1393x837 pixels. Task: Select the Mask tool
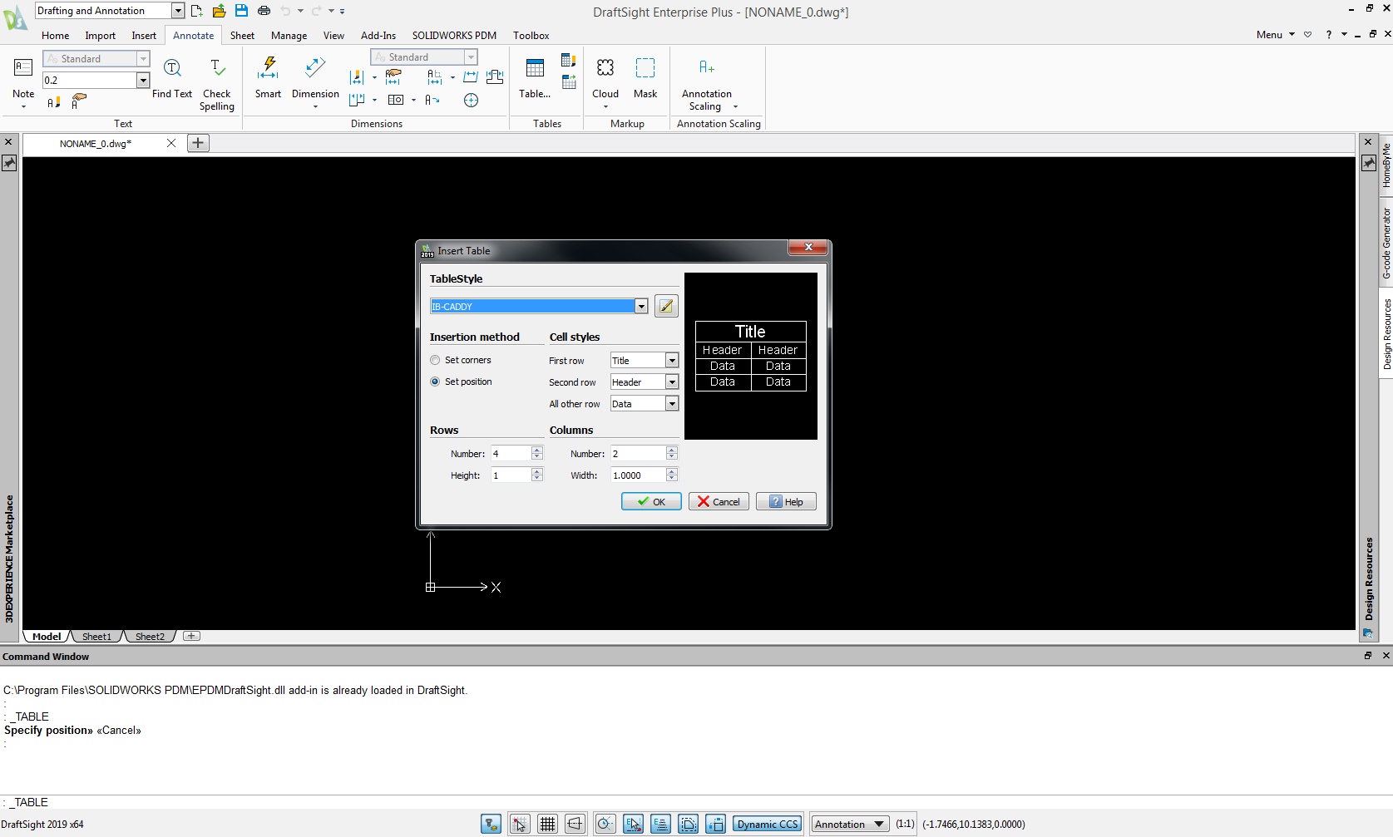pos(645,69)
